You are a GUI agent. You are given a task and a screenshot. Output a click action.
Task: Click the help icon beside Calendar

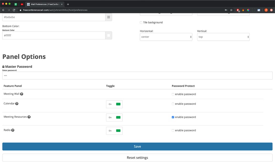pos(17,104)
